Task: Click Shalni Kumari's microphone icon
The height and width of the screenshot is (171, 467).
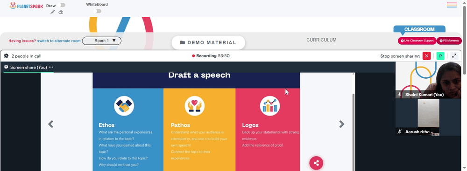Action: click(x=400, y=95)
